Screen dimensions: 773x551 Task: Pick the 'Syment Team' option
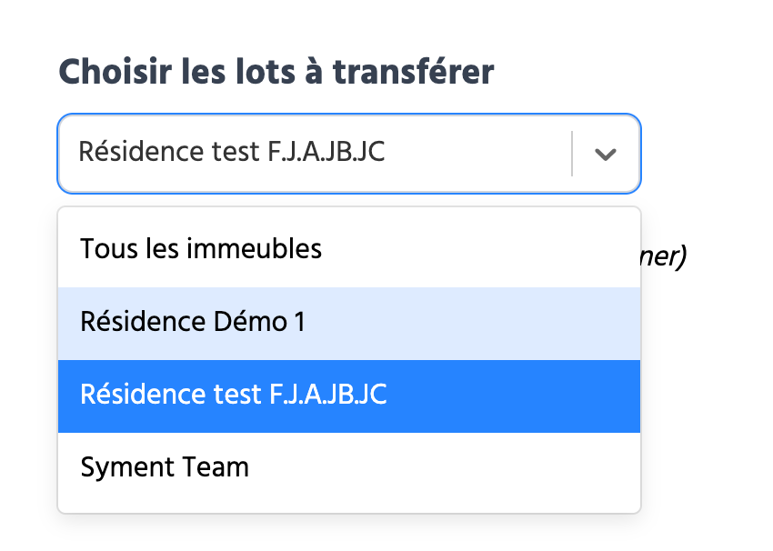pyautogui.click(x=349, y=468)
